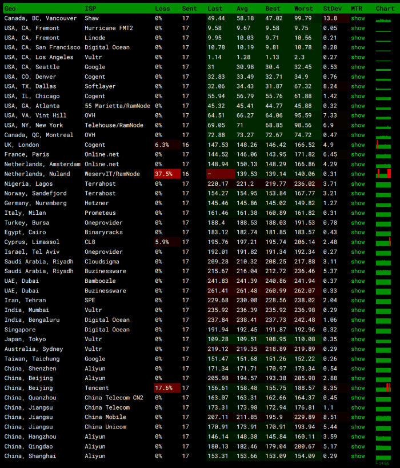The width and height of the screenshot is (400, 468).
Task: Click the Worst value 262.07
Action: click(305, 291)
